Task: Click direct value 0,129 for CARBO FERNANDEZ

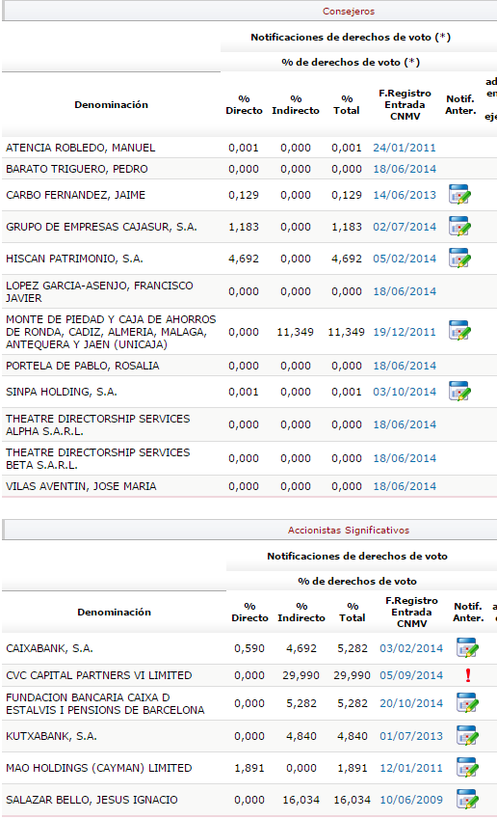Action: pyautogui.click(x=244, y=196)
